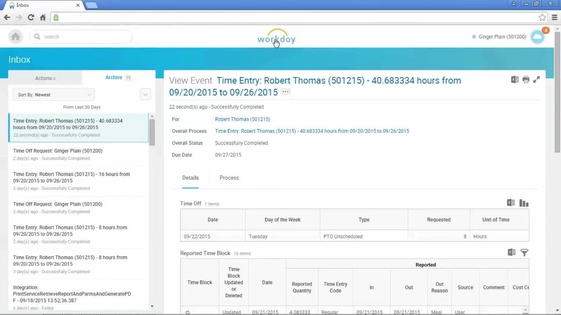The width and height of the screenshot is (561, 315).
Task: Open Time Off table column chart icon
Action: click(524, 203)
